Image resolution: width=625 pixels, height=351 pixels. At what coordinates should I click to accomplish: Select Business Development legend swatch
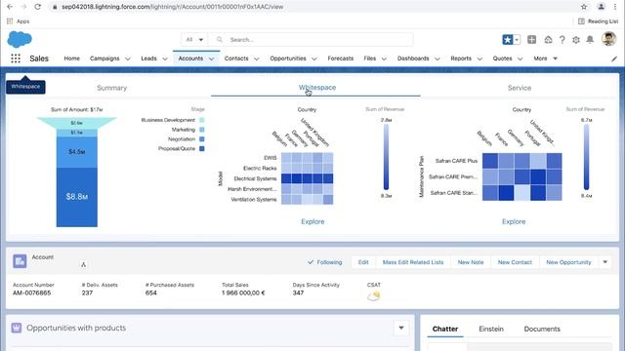pos(202,120)
